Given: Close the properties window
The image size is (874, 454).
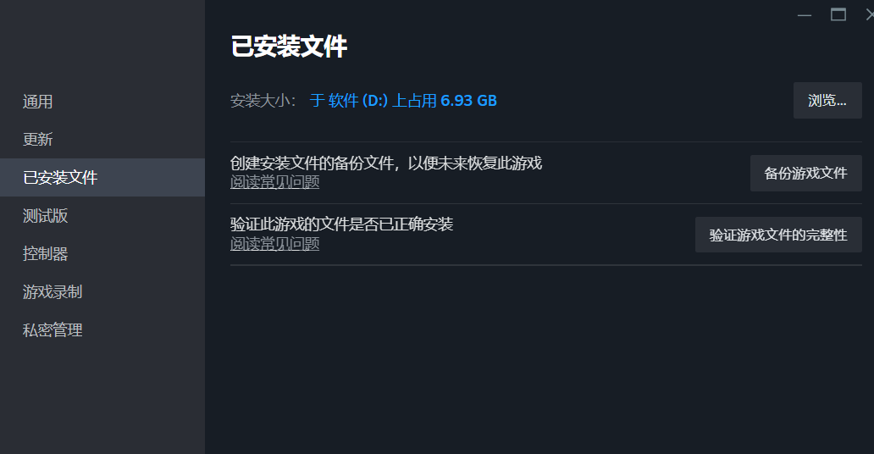Looking at the screenshot, I should (x=870, y=14).
